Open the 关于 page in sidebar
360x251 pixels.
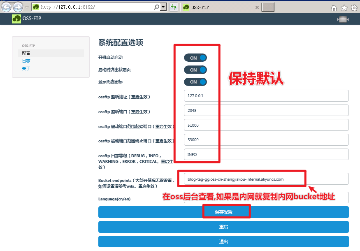[26, 68]
